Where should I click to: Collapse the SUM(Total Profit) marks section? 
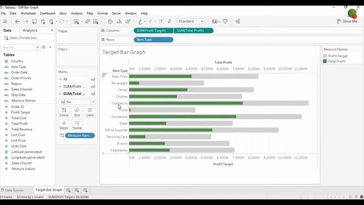pyautogui.click(x=60, y=94)
